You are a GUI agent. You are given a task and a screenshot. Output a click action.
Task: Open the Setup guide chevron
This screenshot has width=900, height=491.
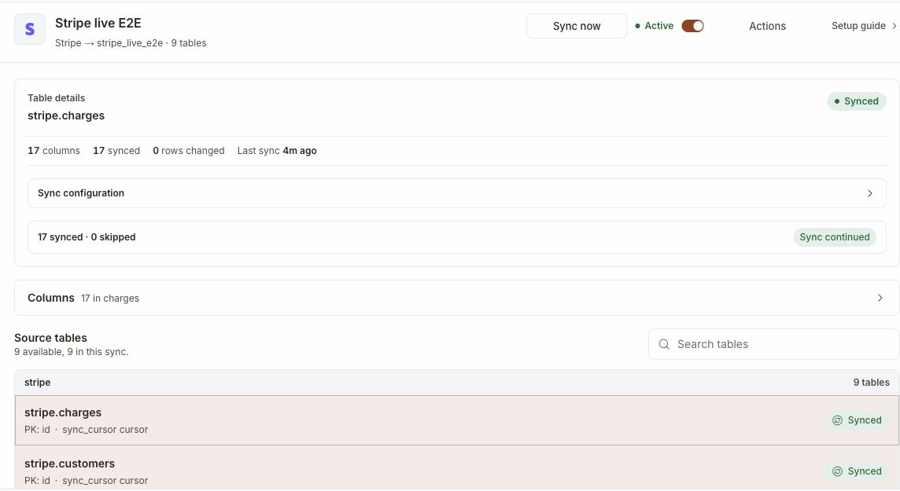(894, 26)
